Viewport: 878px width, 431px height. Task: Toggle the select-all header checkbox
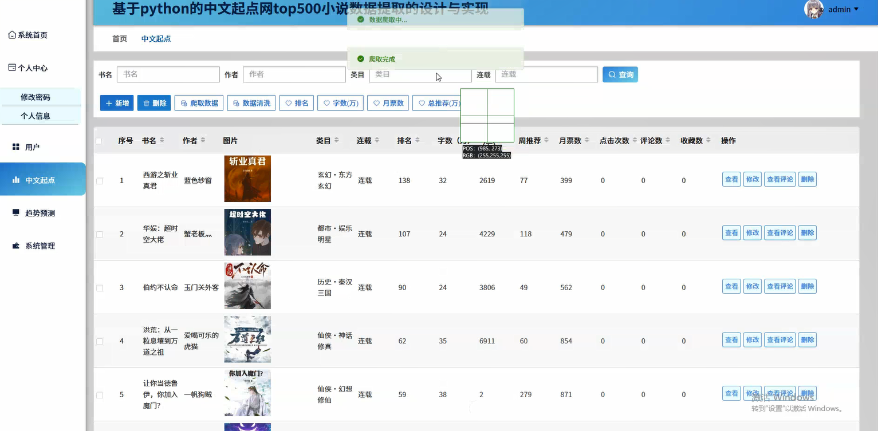(x=99, y=141)
